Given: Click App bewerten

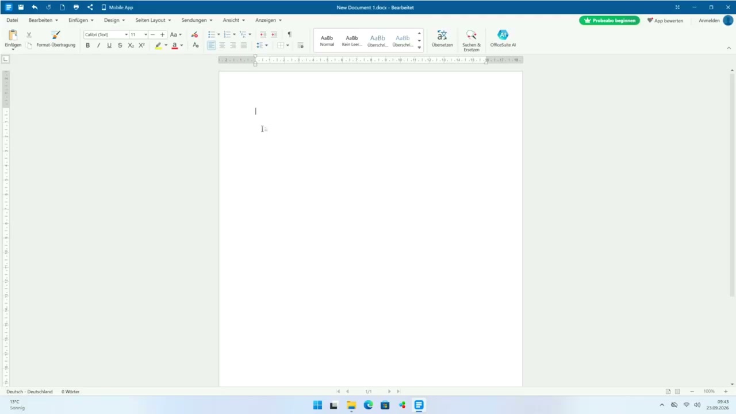Looking at the screenshot, I should (665, 20).
